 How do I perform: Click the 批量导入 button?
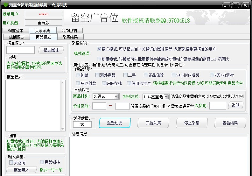tap(22, 170)
